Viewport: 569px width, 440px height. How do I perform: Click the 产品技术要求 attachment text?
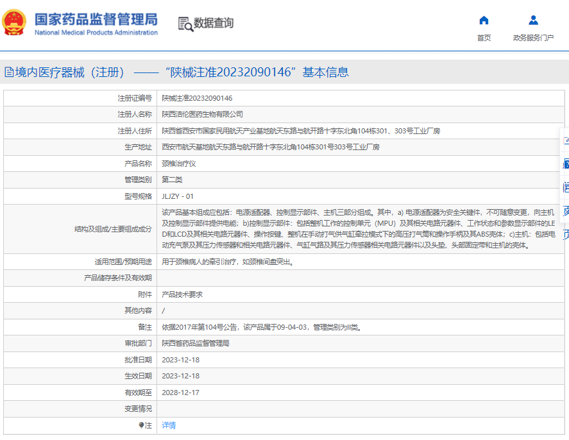point(182,294)
